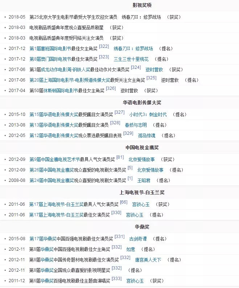This screenshot has height=288, width=239.
Task: Select 华语电影传媒大奖 section heading
Action: click(x=142, y=103)
